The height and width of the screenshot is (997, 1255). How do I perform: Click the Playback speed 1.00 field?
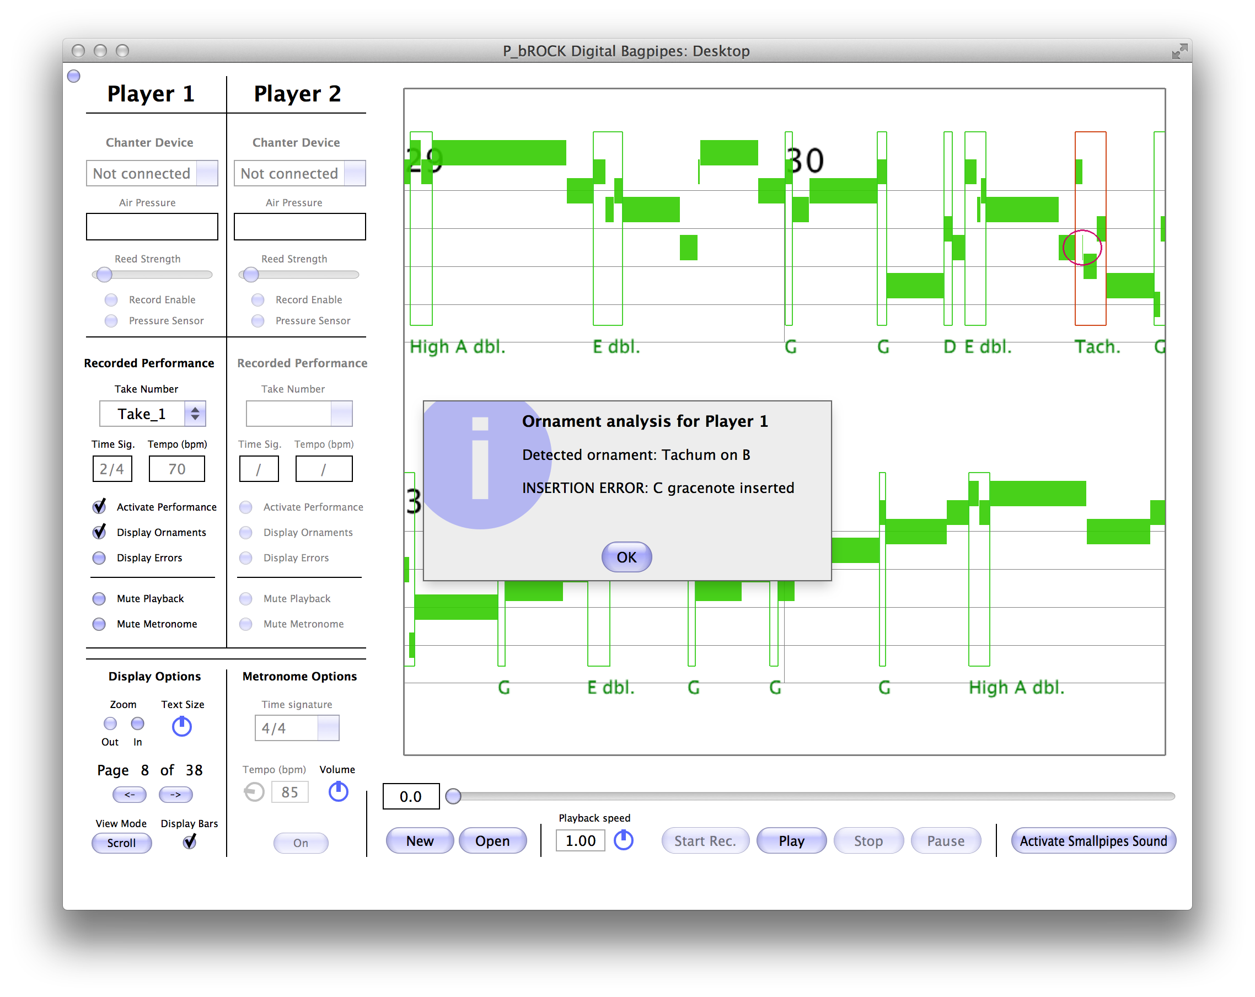580,840
